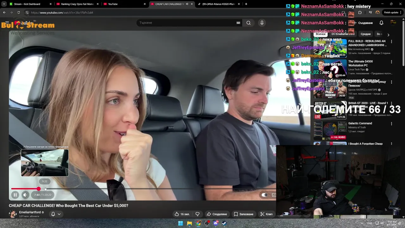Image resolution: width=405 pixels, height=228 pixels.
Task: Toggle the autoplay switch in the player
Action: click(265, 195)
